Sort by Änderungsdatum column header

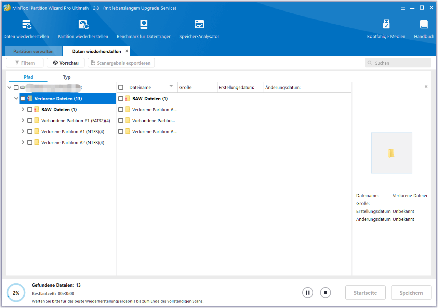click(x=307, y=87)
